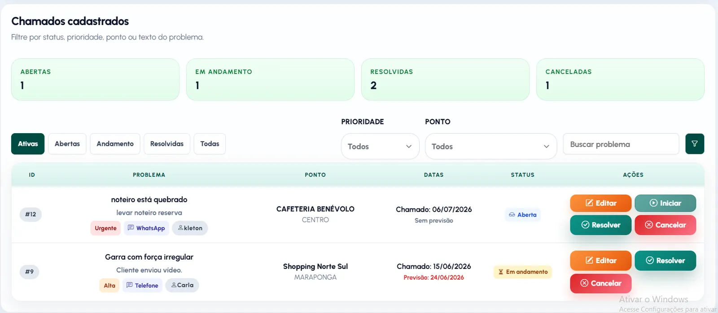Switch to the Andamento tab
Image resolution: width=718 pixels, height=313 pixels.
[x=115, y=144]
